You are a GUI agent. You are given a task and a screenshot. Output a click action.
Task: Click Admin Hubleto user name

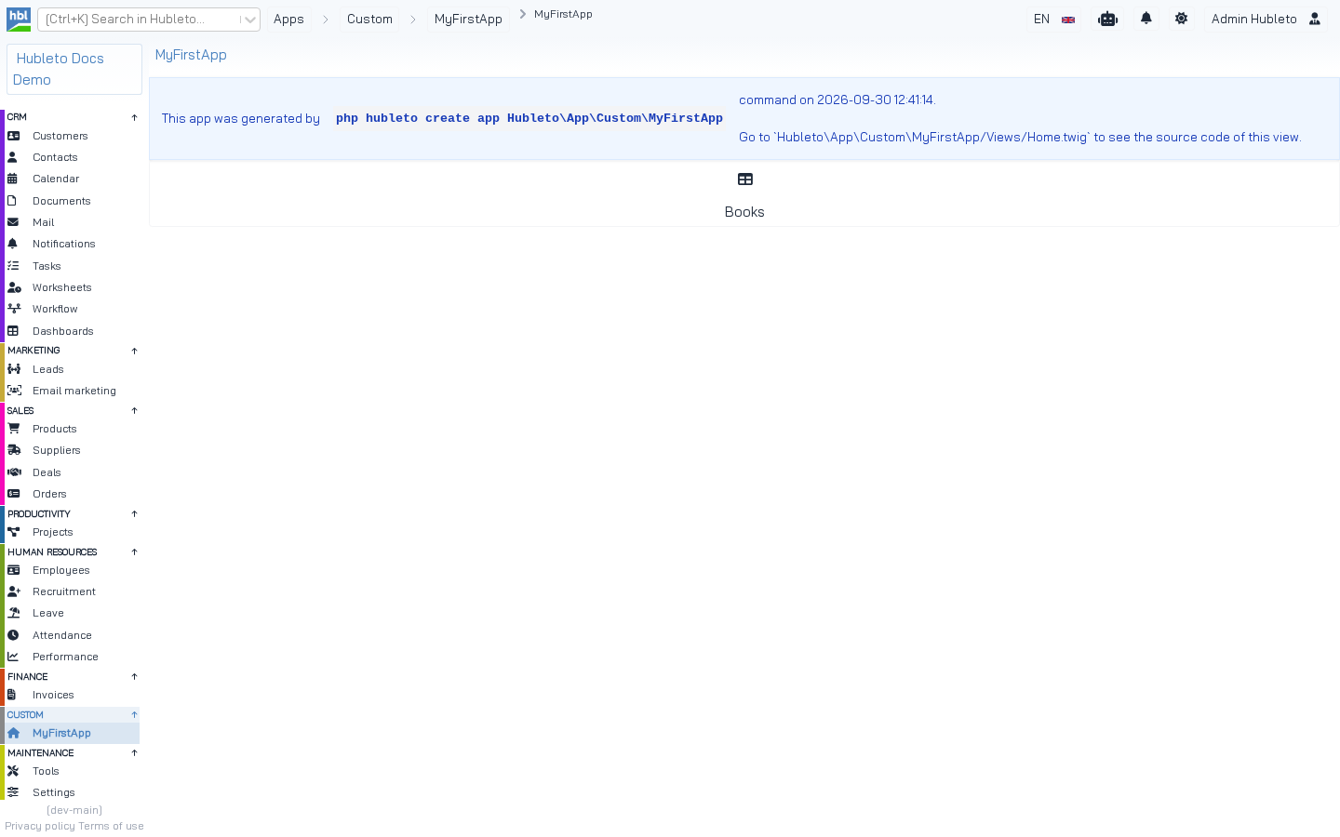(1253, 19)
